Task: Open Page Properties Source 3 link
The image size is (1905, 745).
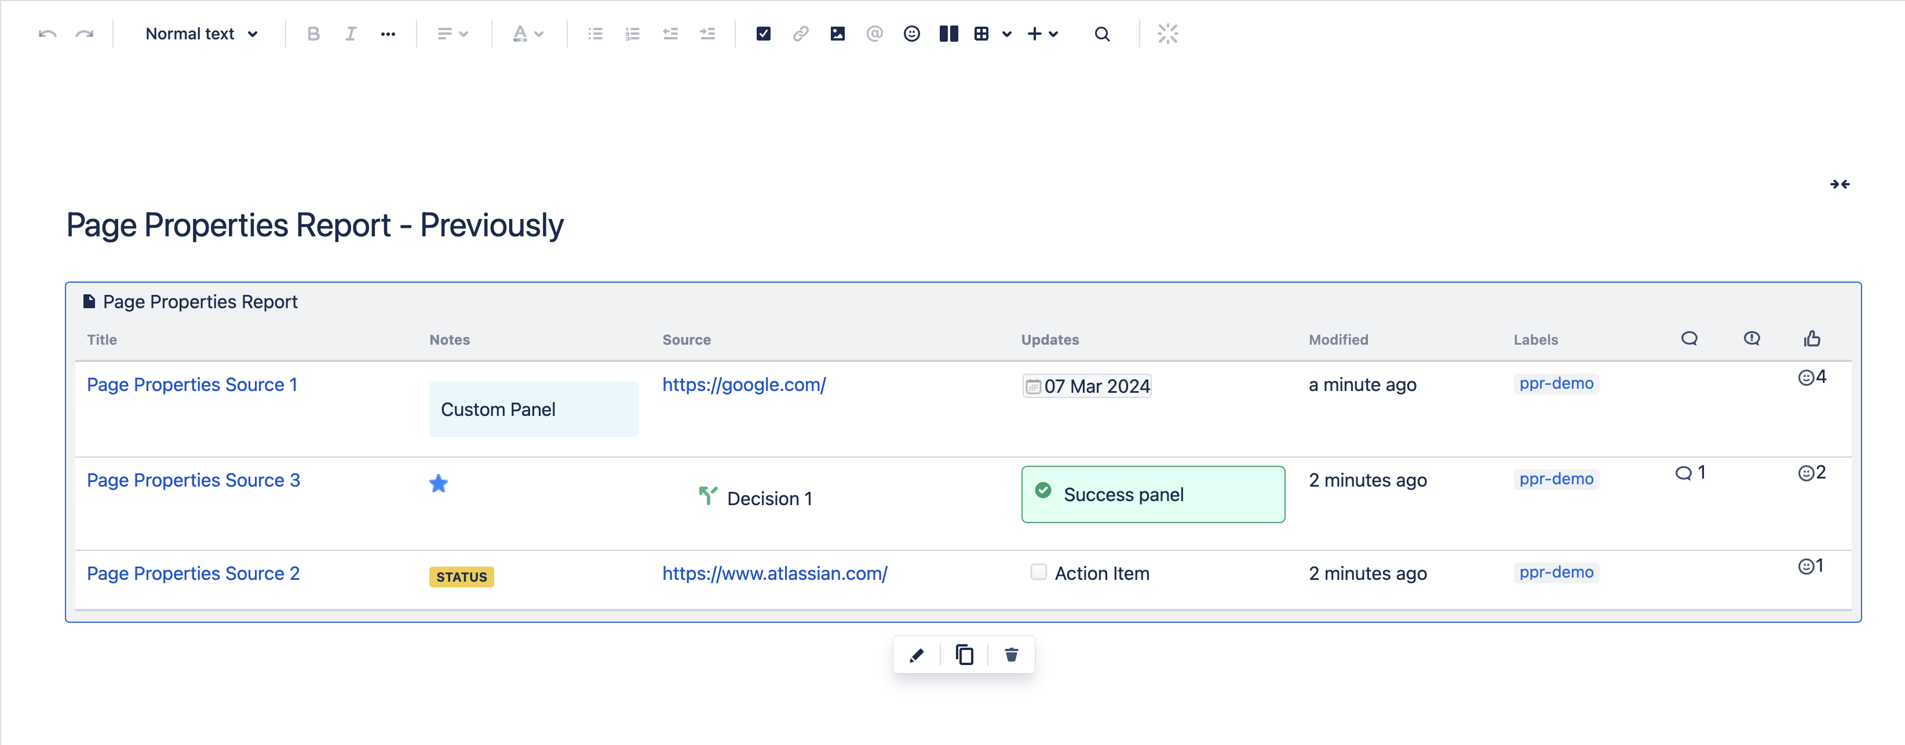Action: coord(193,480)
